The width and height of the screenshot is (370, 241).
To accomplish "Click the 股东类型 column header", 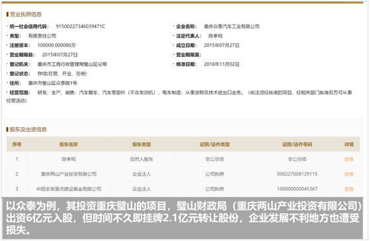I will [142, 145].
